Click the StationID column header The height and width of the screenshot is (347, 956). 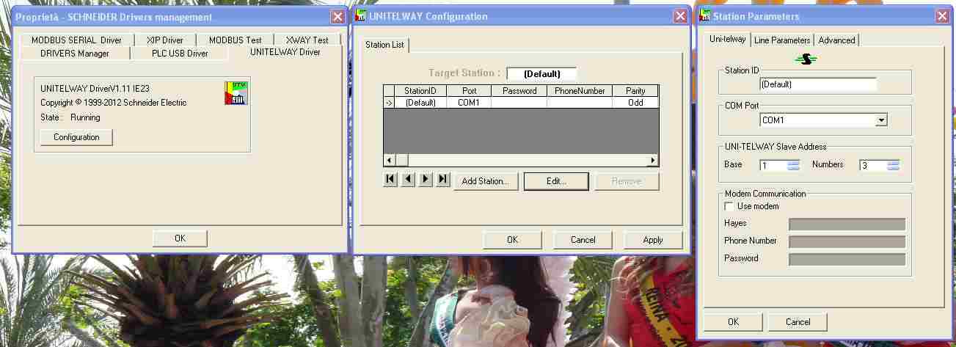pyautogui.click(x=420, y=91)
